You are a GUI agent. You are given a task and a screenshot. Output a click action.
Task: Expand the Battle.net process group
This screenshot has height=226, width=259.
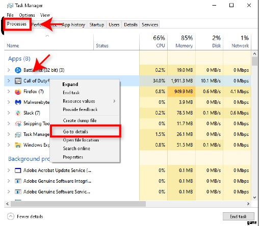point(9,70)
